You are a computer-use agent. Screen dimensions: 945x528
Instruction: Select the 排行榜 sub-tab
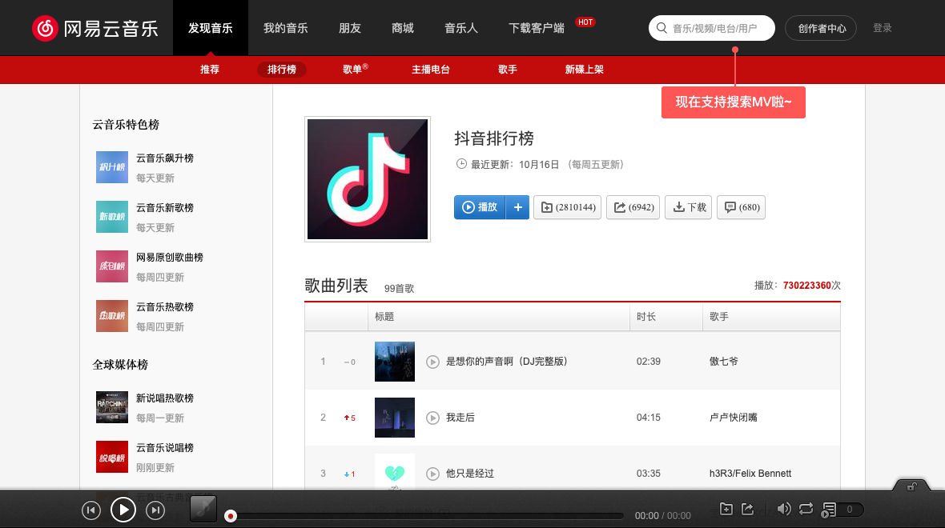click(282, 70)
